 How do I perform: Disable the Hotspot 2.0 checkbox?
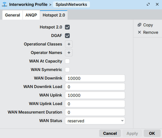coord(67,27)
